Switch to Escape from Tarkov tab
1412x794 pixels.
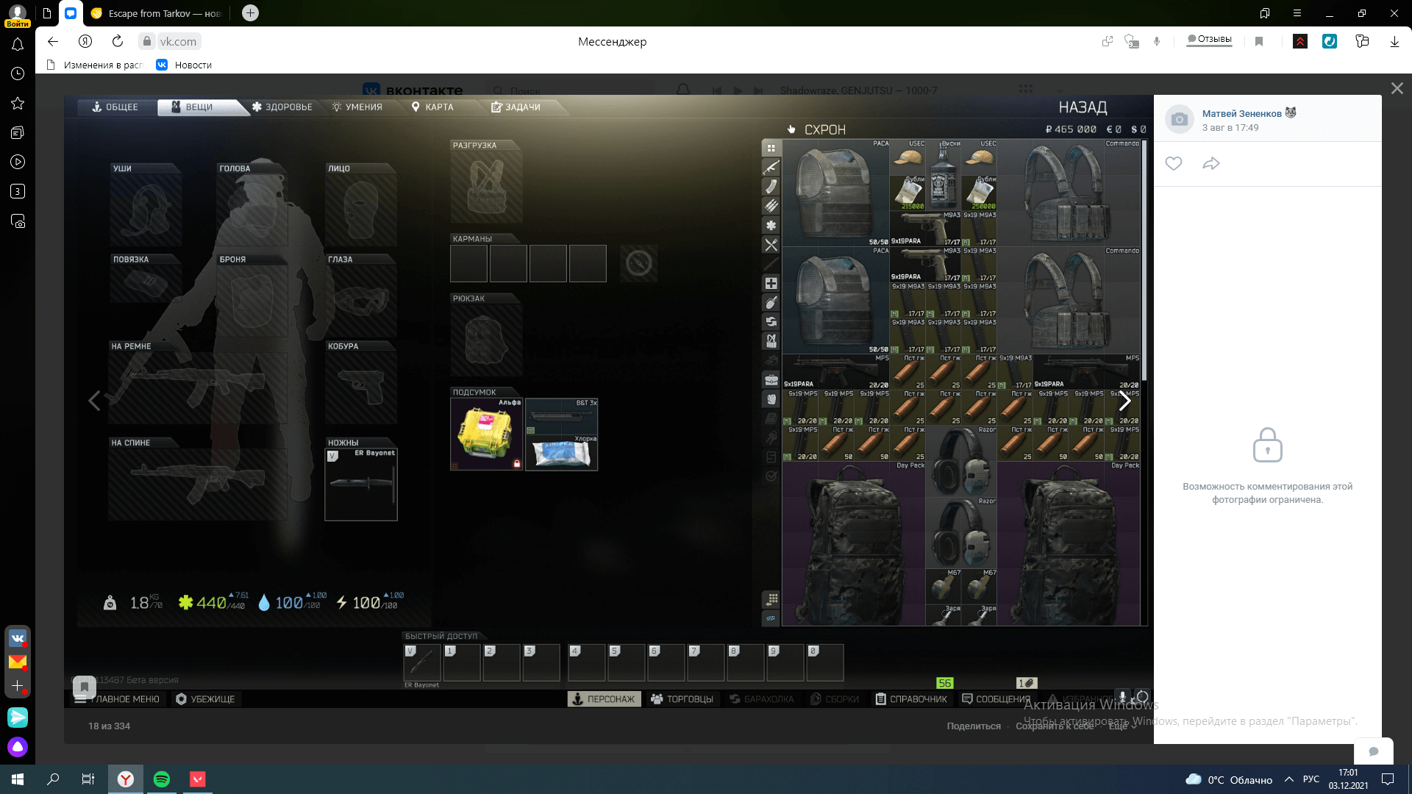click(x=156, y=13)
